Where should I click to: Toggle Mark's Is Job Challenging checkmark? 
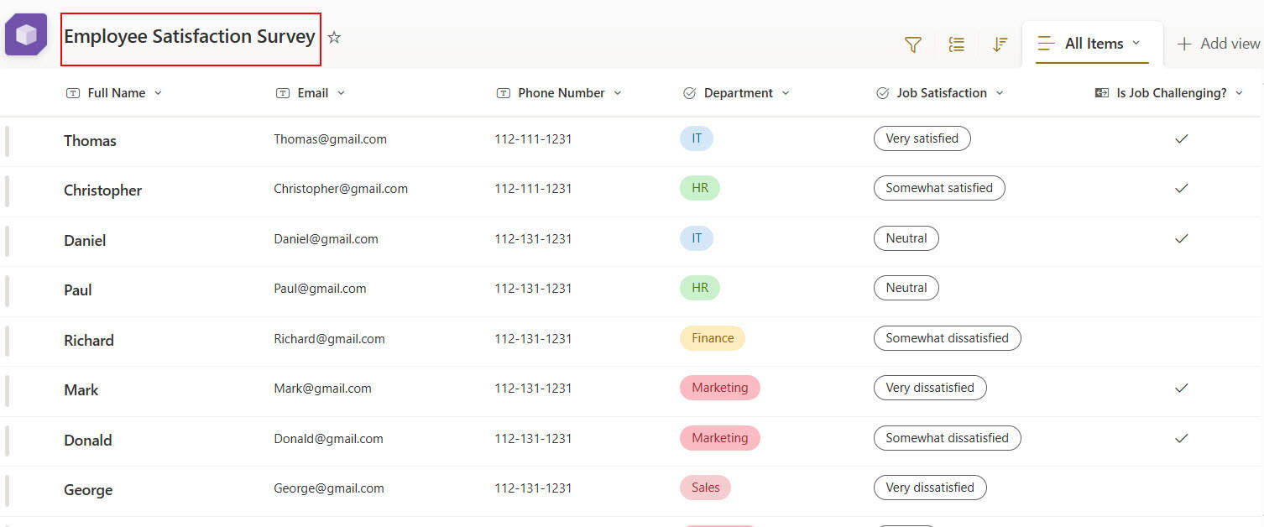click(x=1182, y=388)
